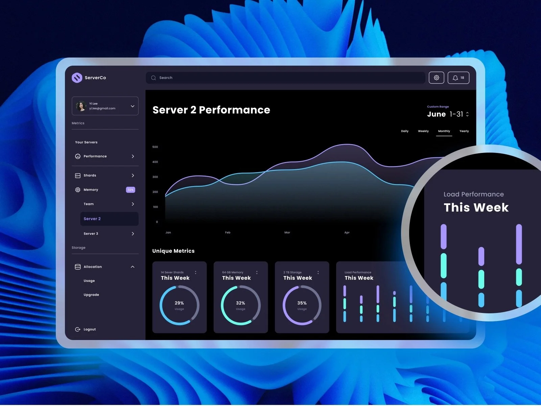Viewport: 541px width, 406px height.
Task: Select the Monthly tab
Action: pos(444,131)
